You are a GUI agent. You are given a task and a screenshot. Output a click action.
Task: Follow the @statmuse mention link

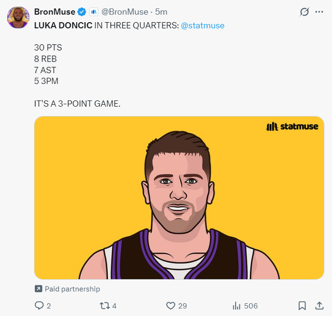coord(203,26)
